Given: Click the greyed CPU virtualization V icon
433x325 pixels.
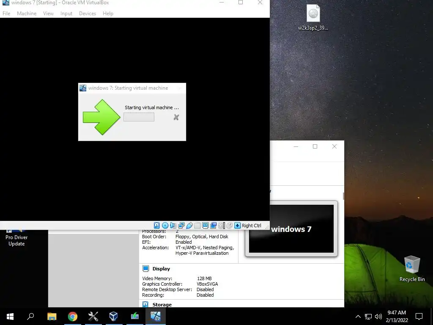Looking at the screenshot, I should coord(221,225).
